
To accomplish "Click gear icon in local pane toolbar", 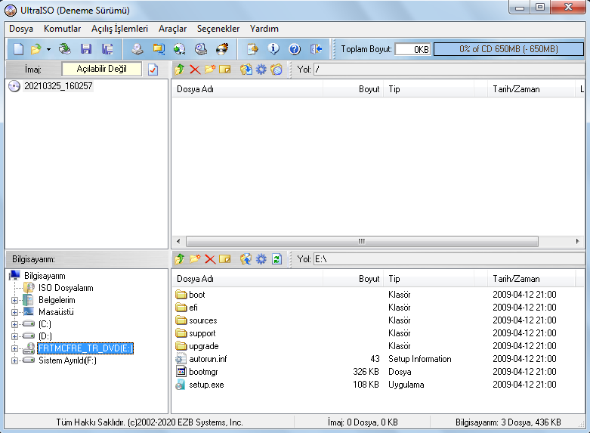I will tap(261, 259).
